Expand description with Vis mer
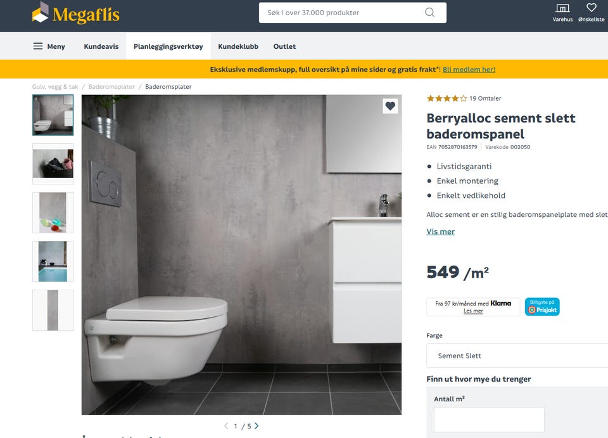The height and width of the screenshot is (438, 608). coord(441,231)
